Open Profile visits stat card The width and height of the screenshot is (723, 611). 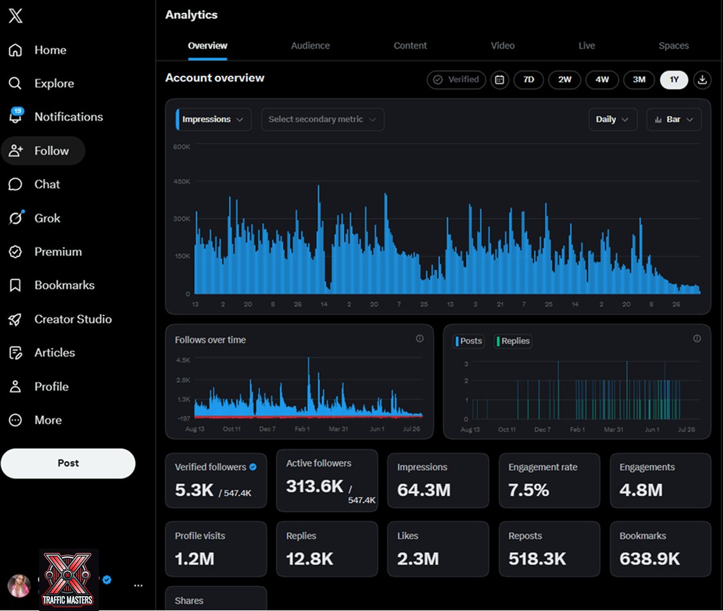tap(216, 549)
